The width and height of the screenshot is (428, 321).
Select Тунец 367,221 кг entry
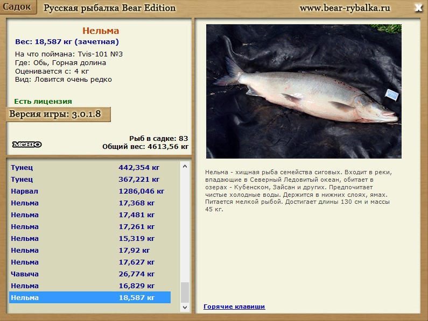[x=89, y=179]
